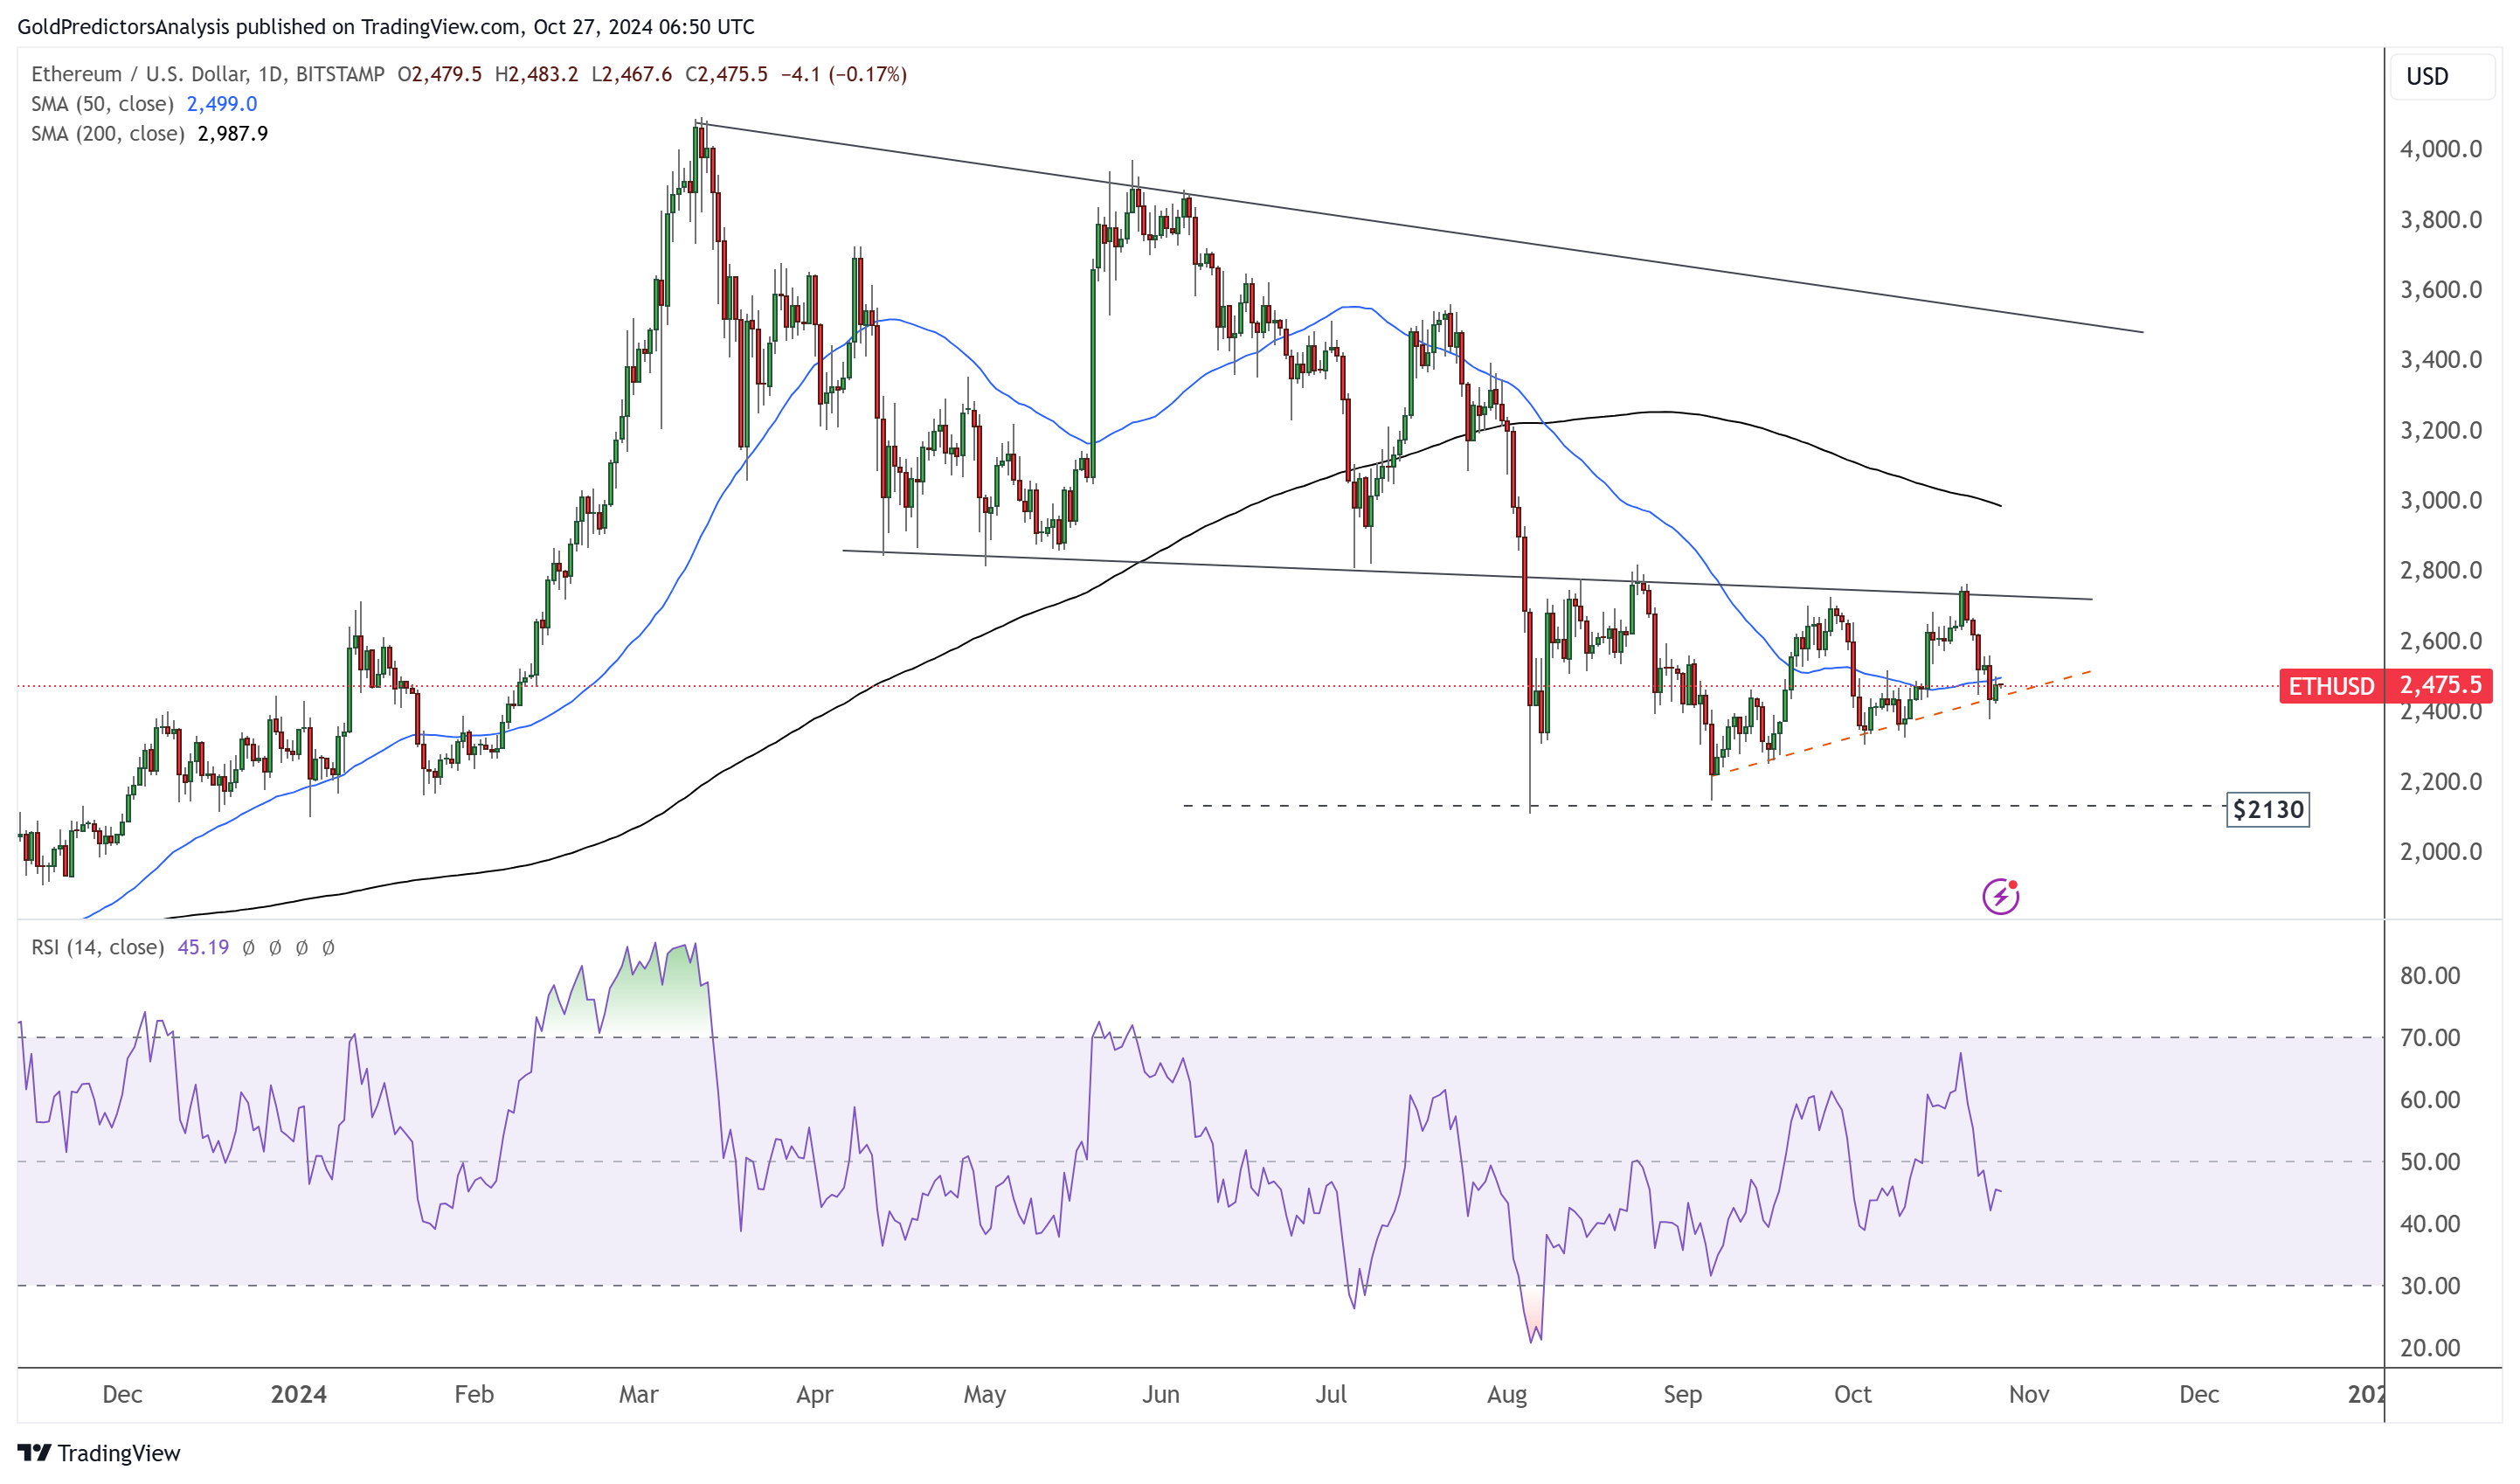The height and width of the screenshot is (1484, 2520).
Task: Click the 2024 label on time axis
Action: [x=298, y=1394]
